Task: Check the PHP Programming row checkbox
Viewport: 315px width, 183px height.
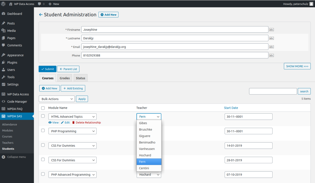Action: click(x=43, y=131)
